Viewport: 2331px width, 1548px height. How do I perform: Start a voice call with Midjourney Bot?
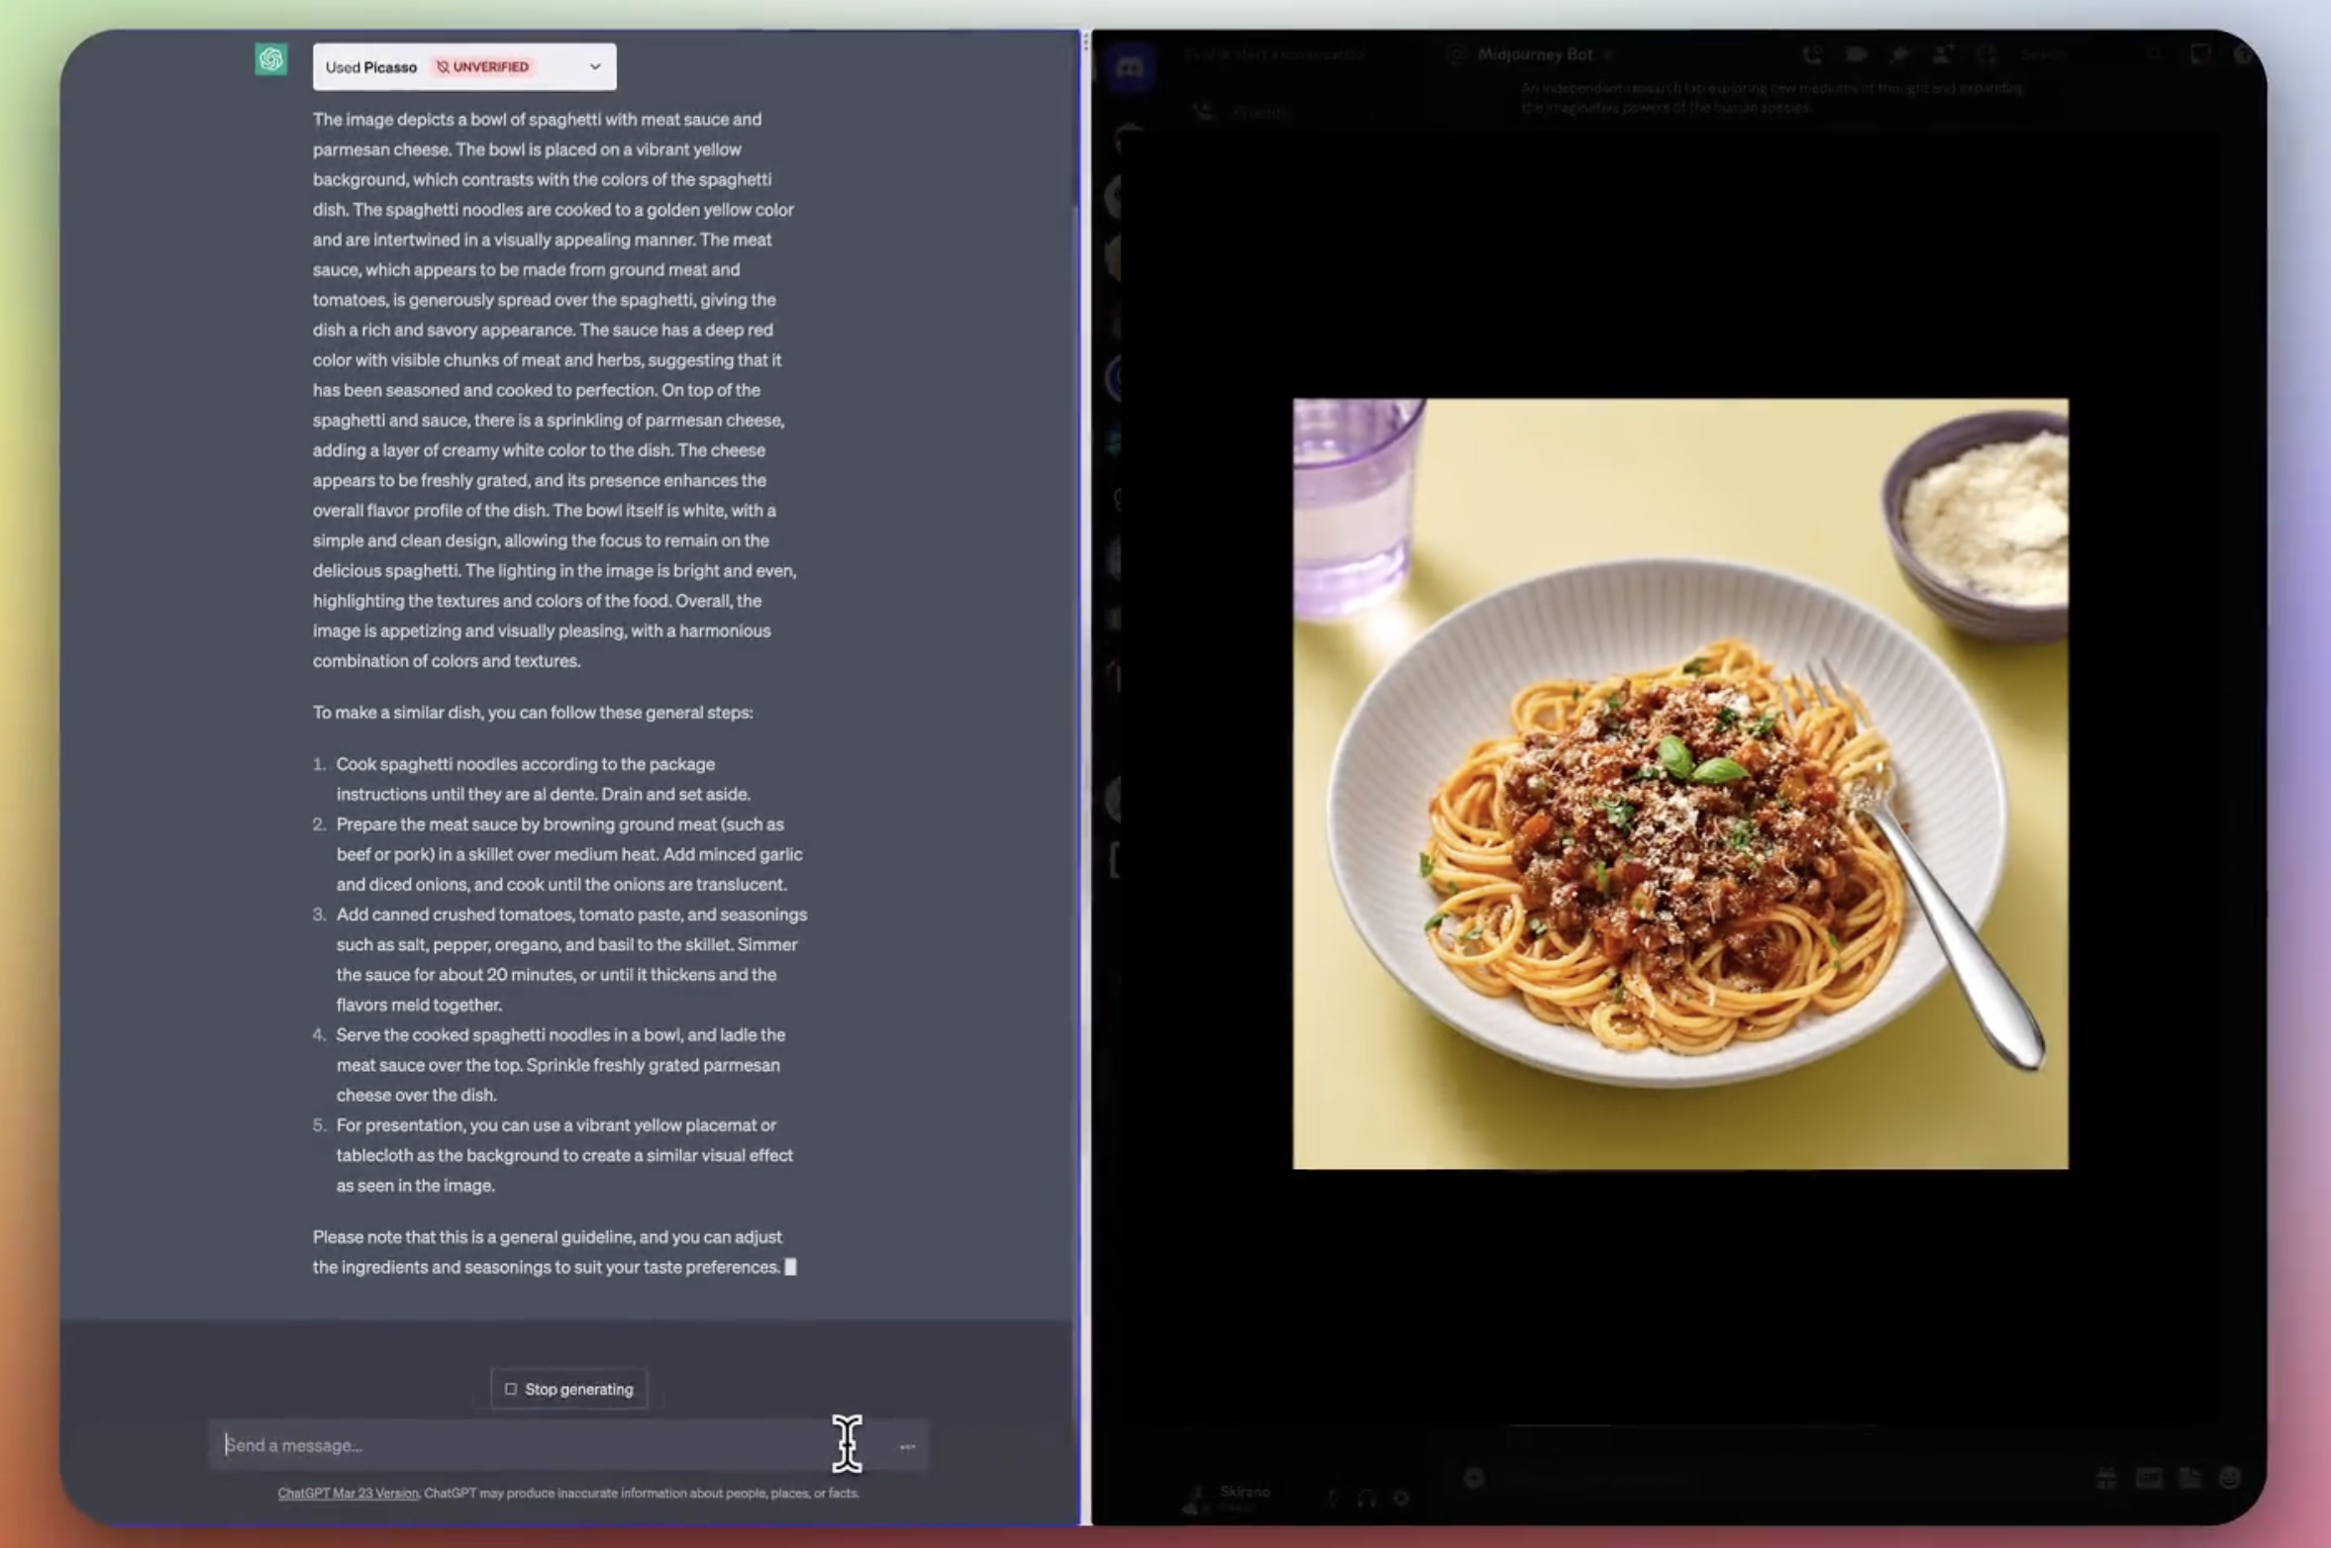pos(1812,55)
